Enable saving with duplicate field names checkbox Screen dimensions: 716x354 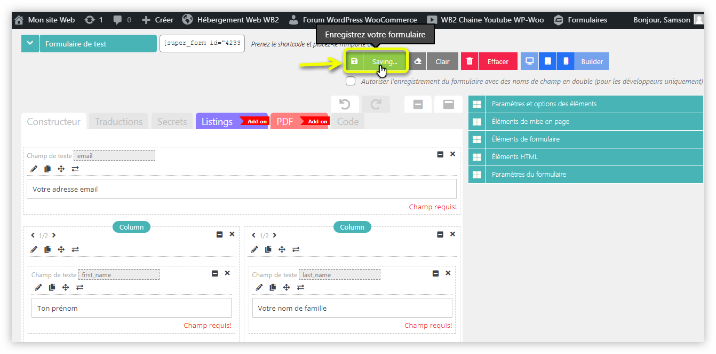351,81
